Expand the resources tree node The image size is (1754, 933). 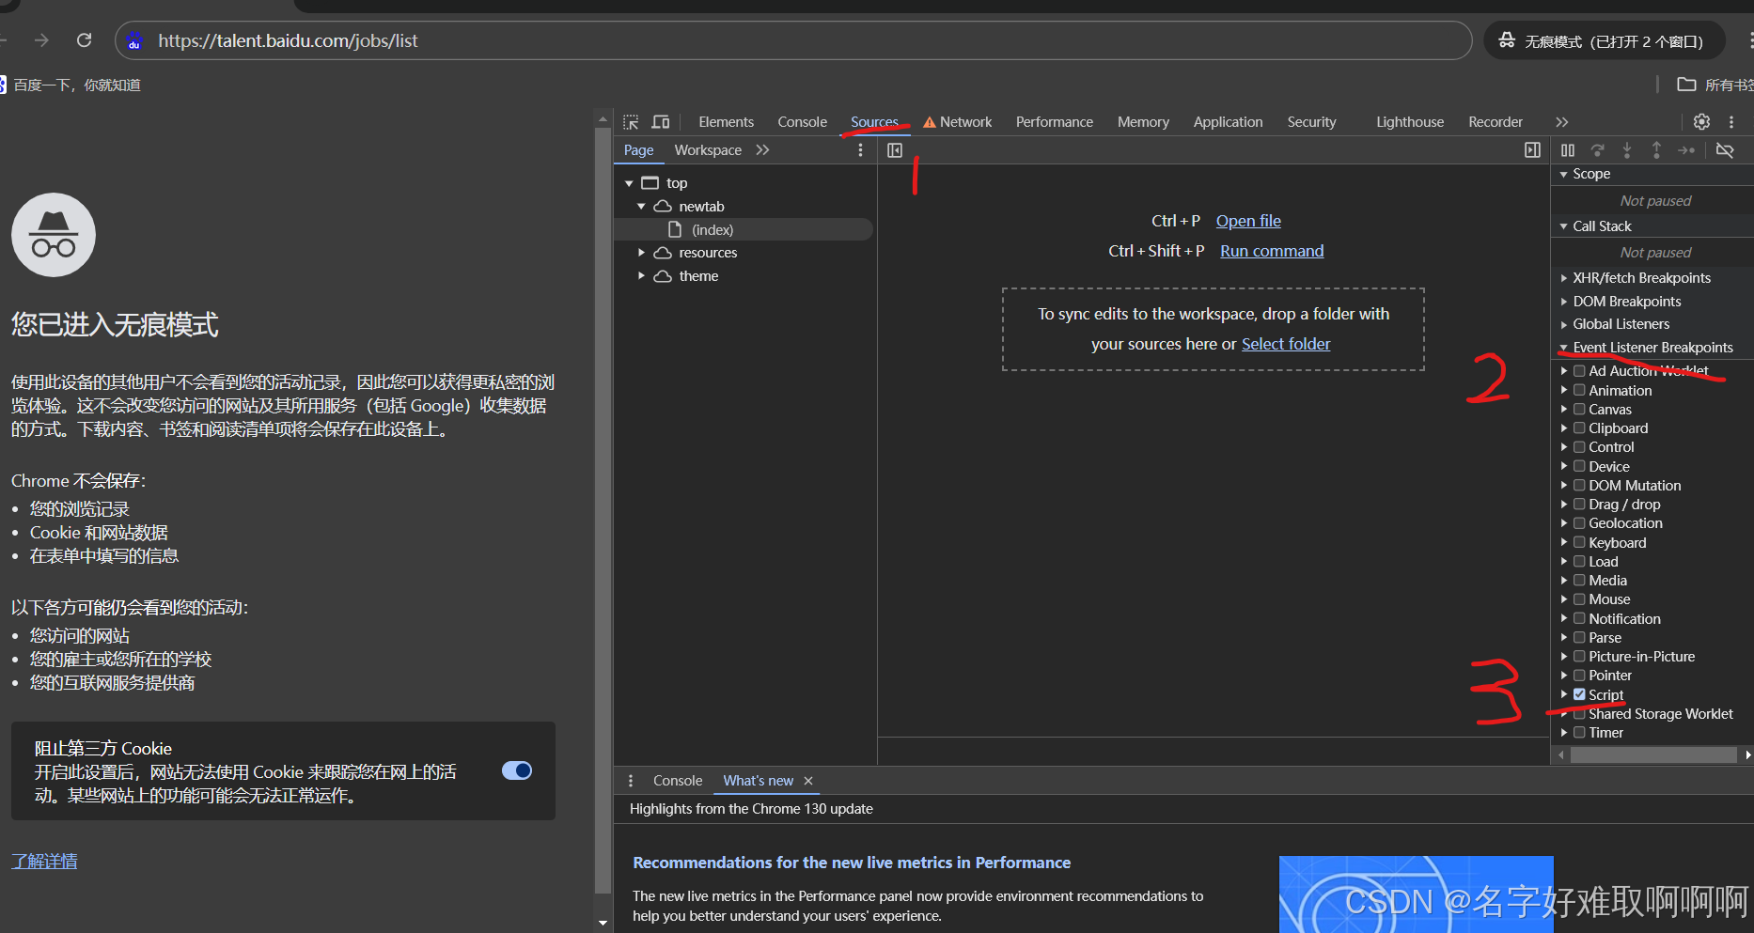point(641,253)
